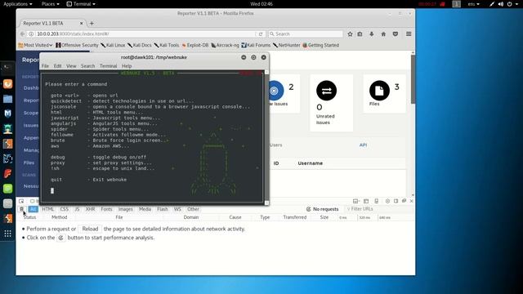Viewport: 523px width, 294px height.
Task: Filter network requests to Fonts
Action: coord(106,209)
